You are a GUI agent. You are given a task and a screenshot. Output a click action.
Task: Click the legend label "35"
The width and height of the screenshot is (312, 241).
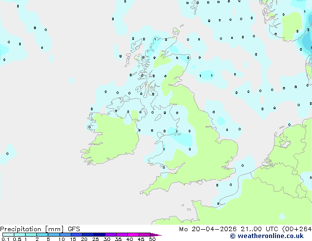click(x=118, y=239)
